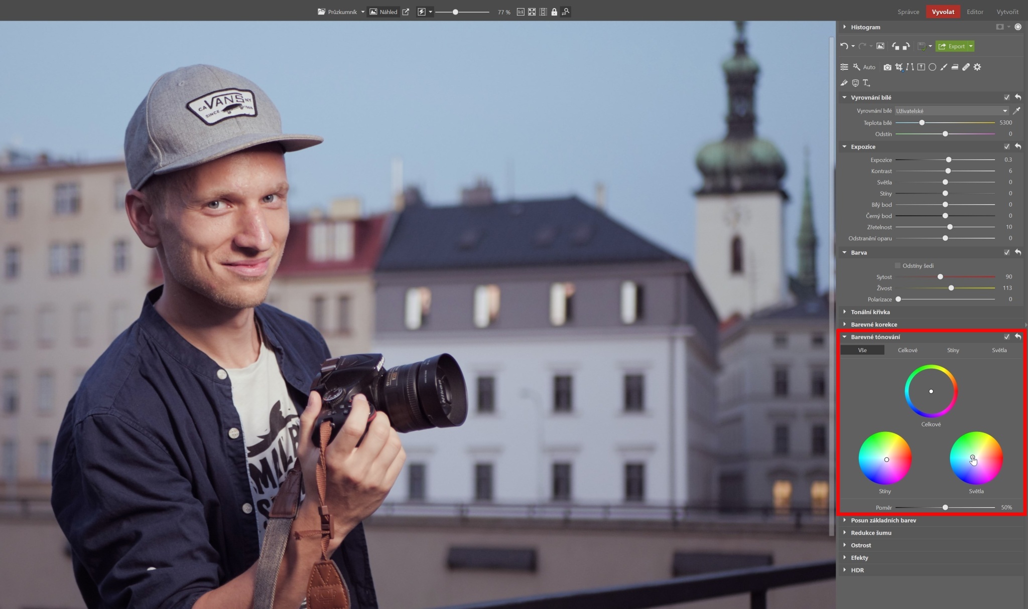Open develop settings gear icon
This screenshot has width=1028, height=609.
(977, 67)
